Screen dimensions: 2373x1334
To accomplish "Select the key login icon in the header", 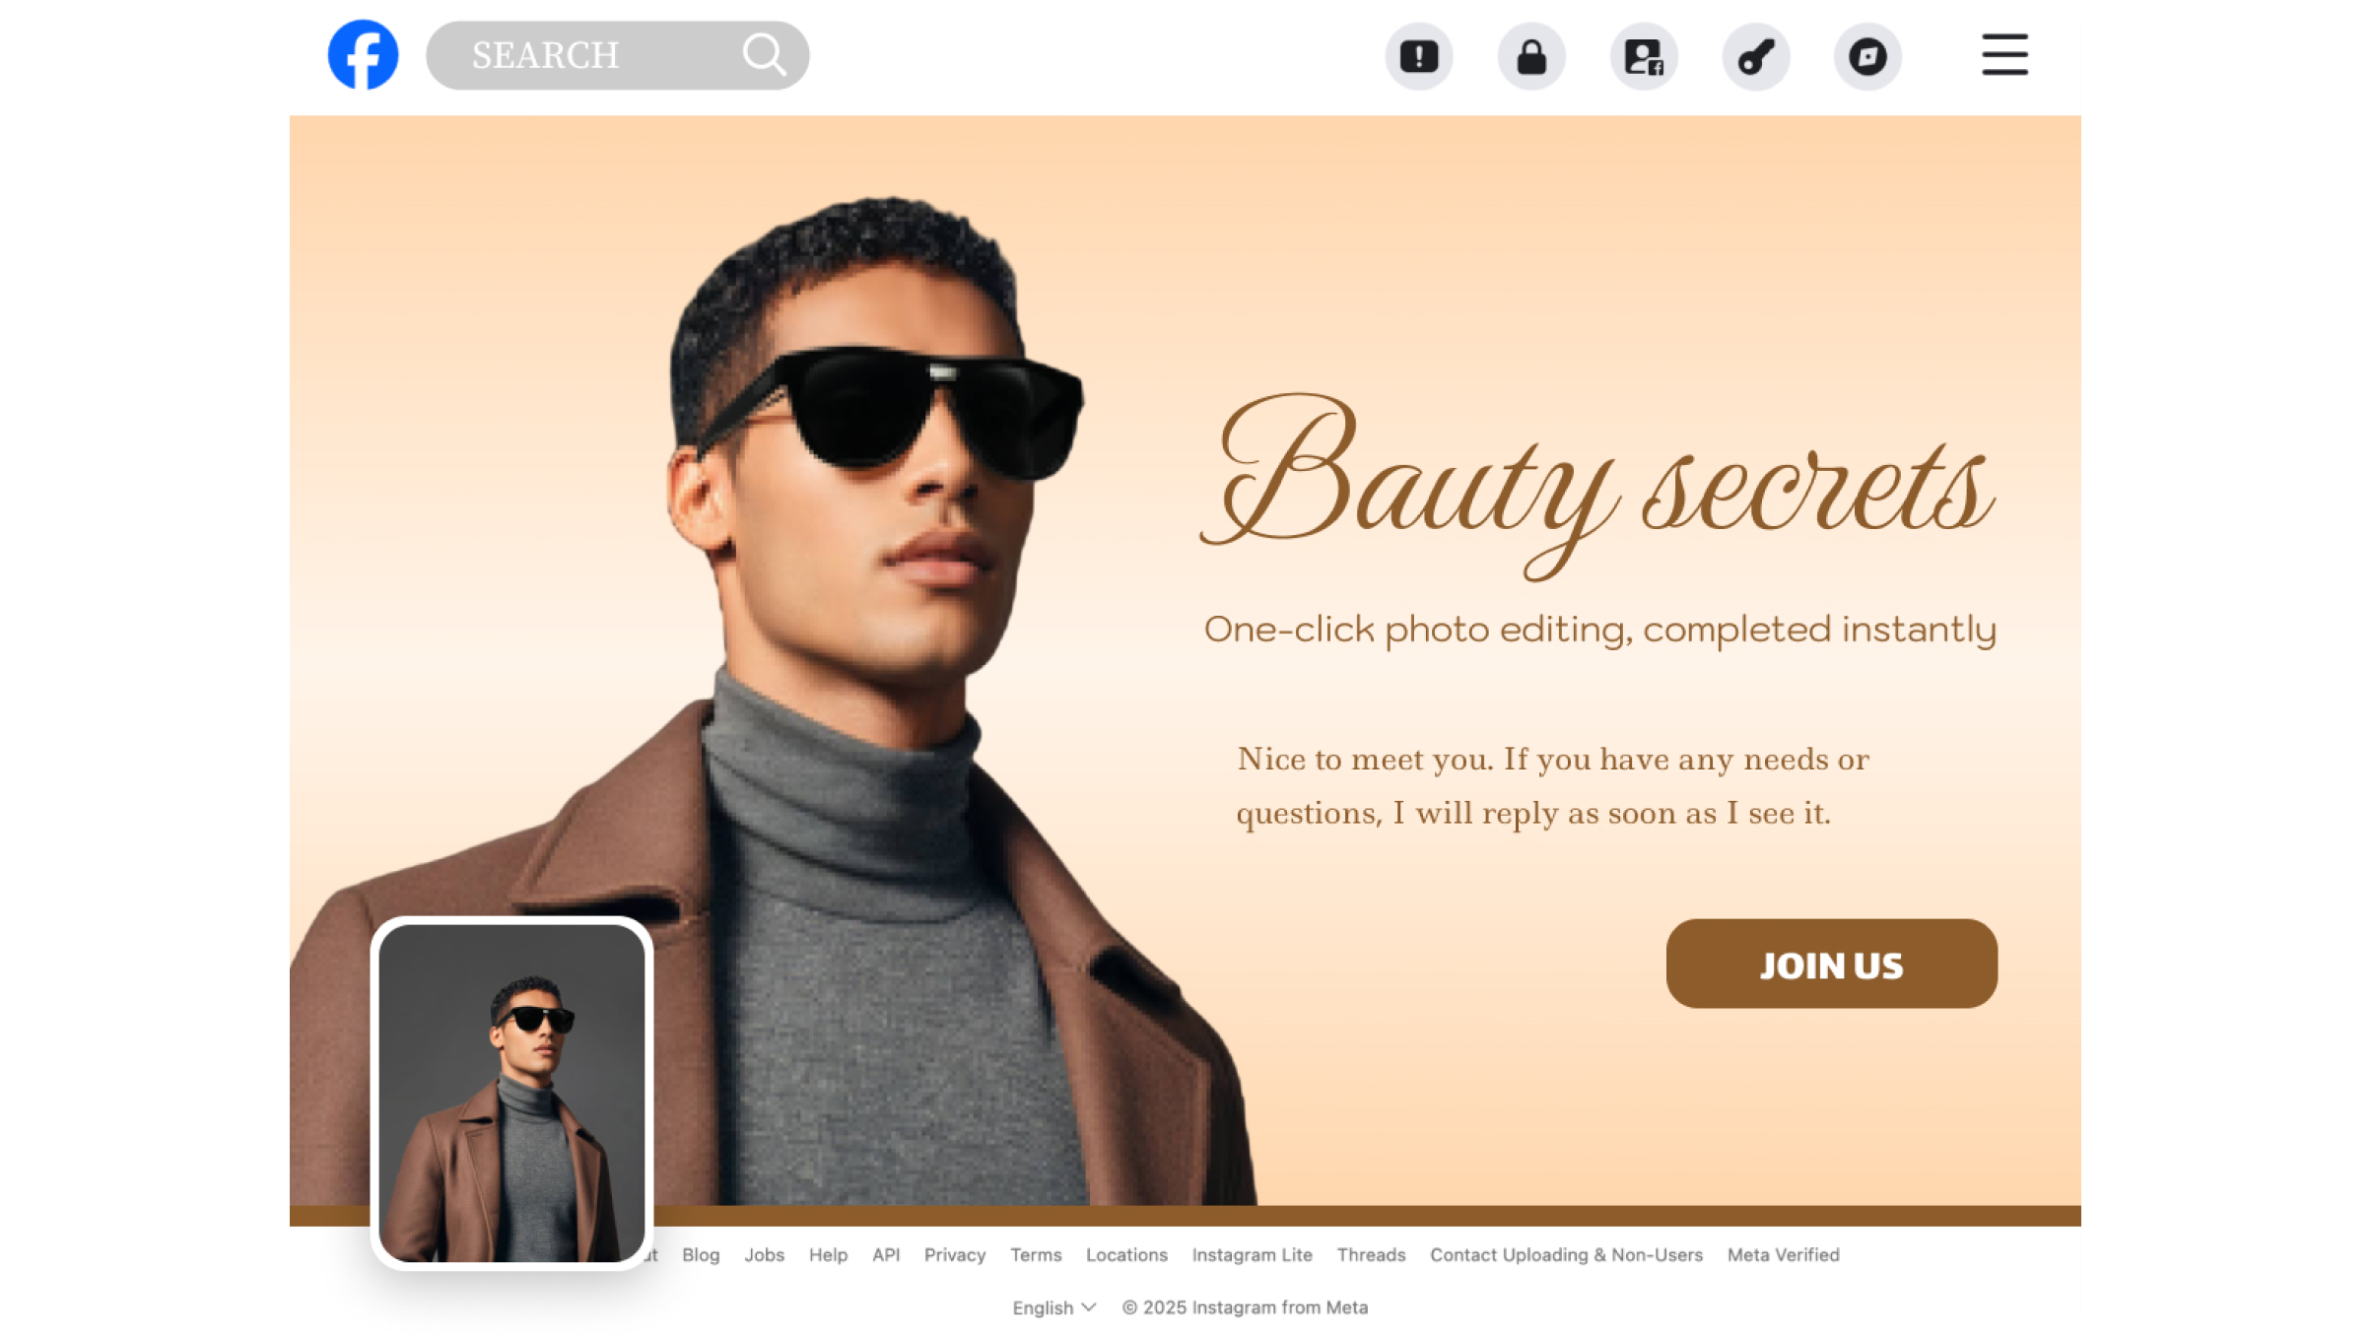I will click(1756, 57).
